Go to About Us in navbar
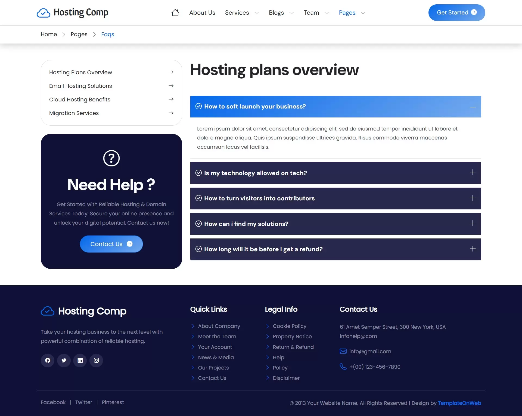The height and width of the screenshot is (416, 522). pyautogui.click(x=202, y=13)
